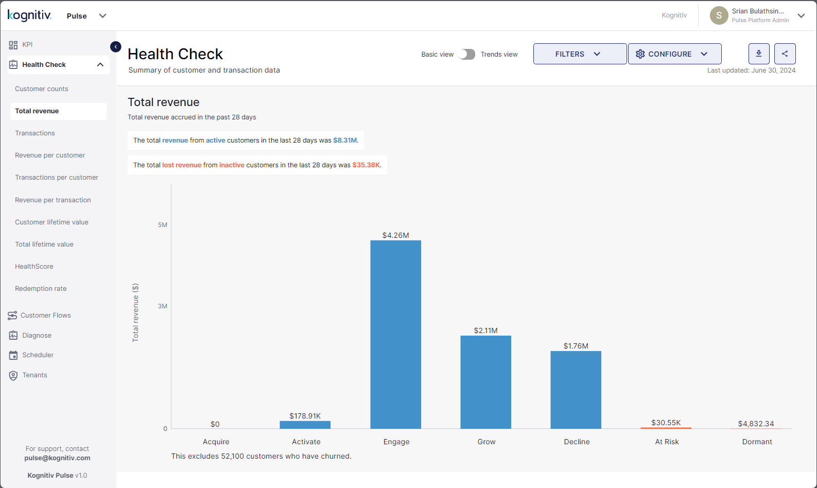The height and width of the screenshot is (488, 817).
Task: Expand the user account menu chevron
Action: (x=802, y=16)
